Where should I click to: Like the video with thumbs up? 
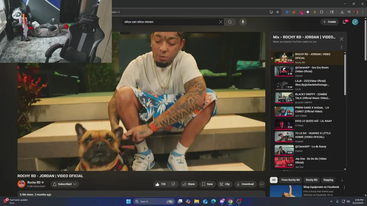pyautogui.click(x=161, y=184)
